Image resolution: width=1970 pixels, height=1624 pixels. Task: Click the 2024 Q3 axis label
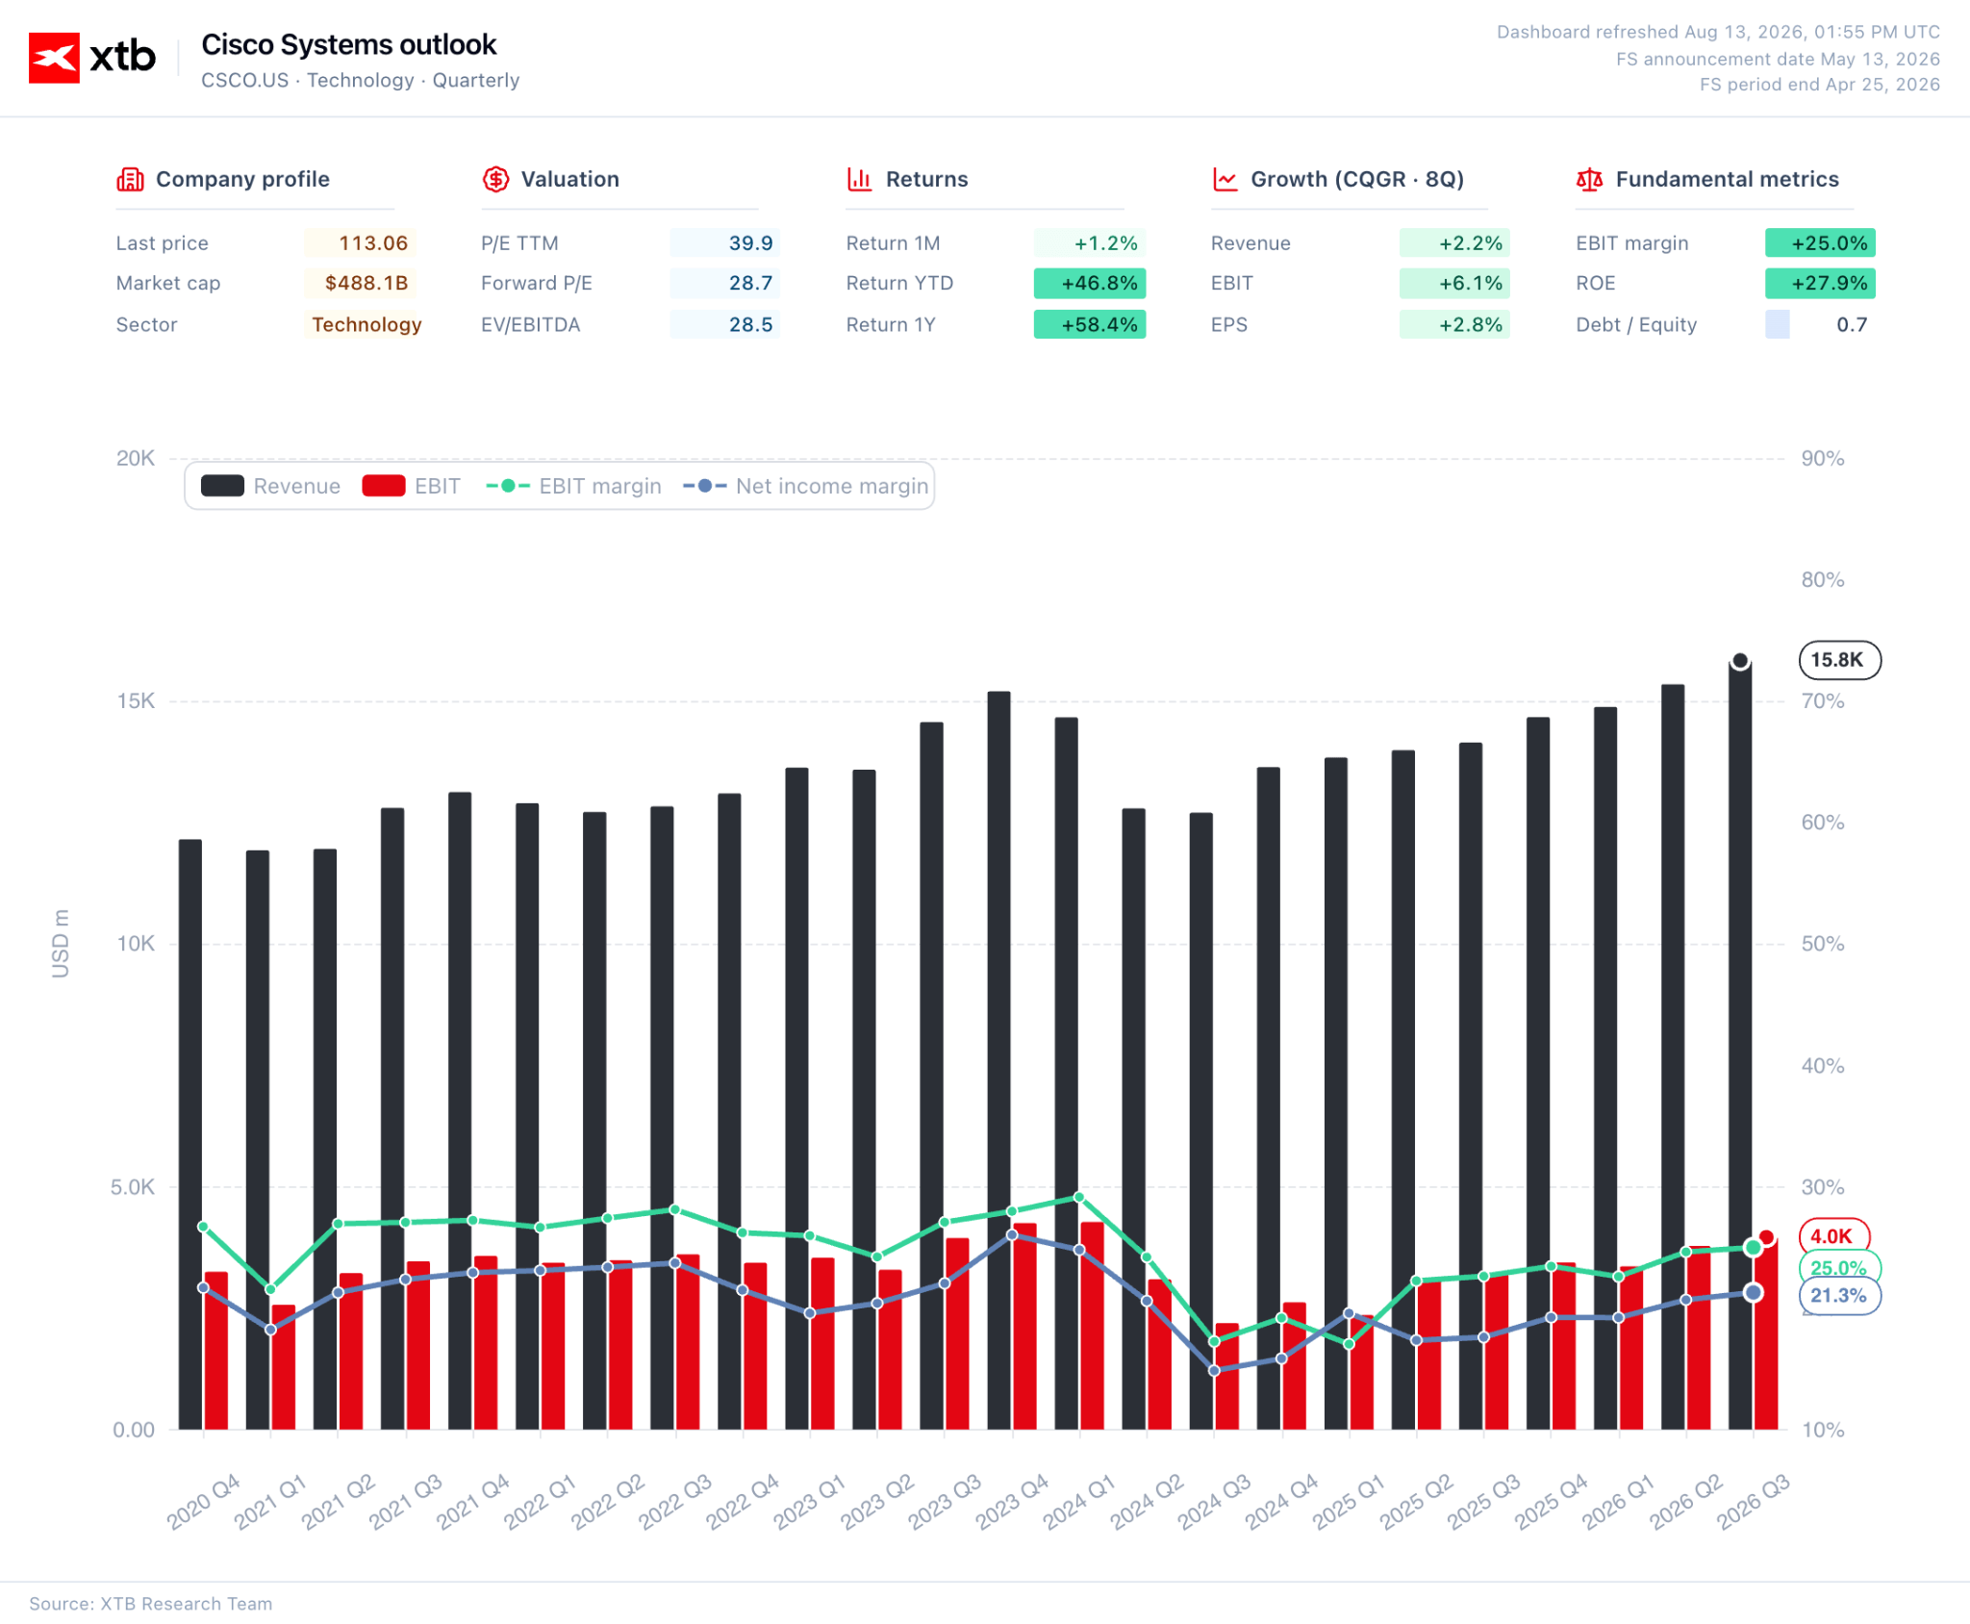tap(1214, 1501)
